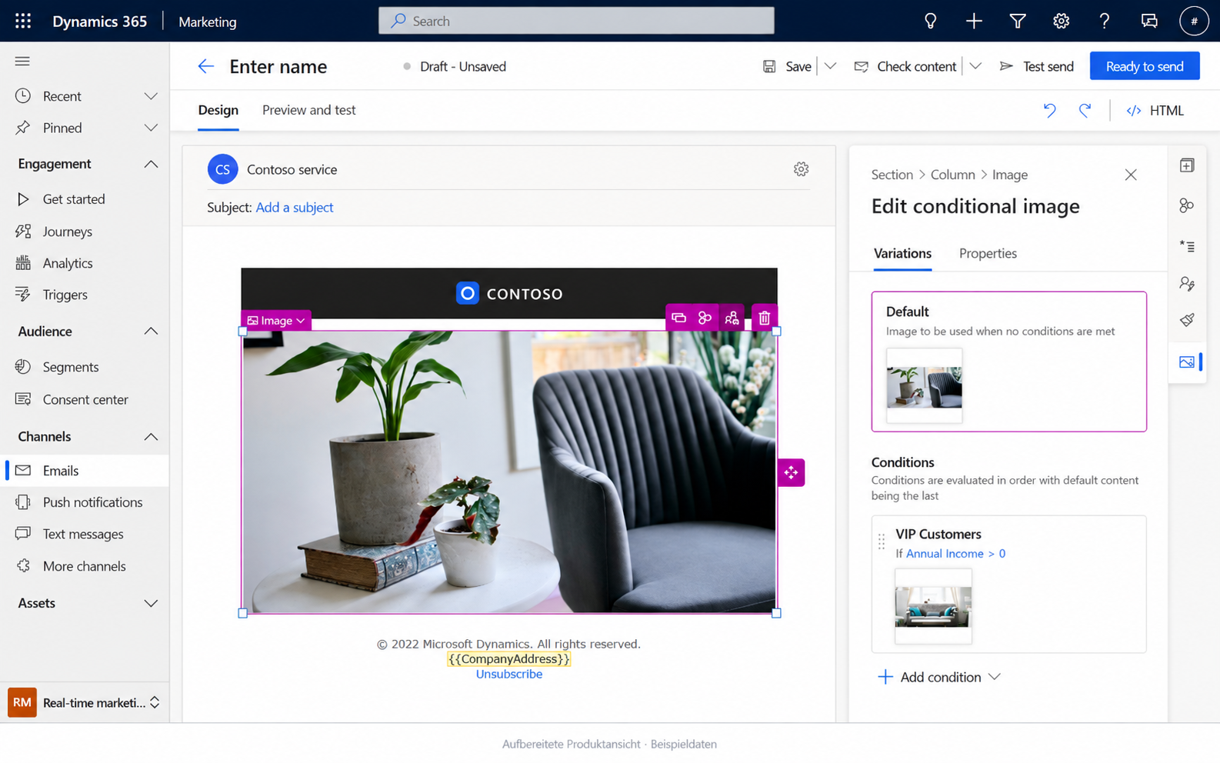The width and height of the screenshot is (1220, 763).
Task: Open the personalization person-lightning panel icon
Action: 1187,284
